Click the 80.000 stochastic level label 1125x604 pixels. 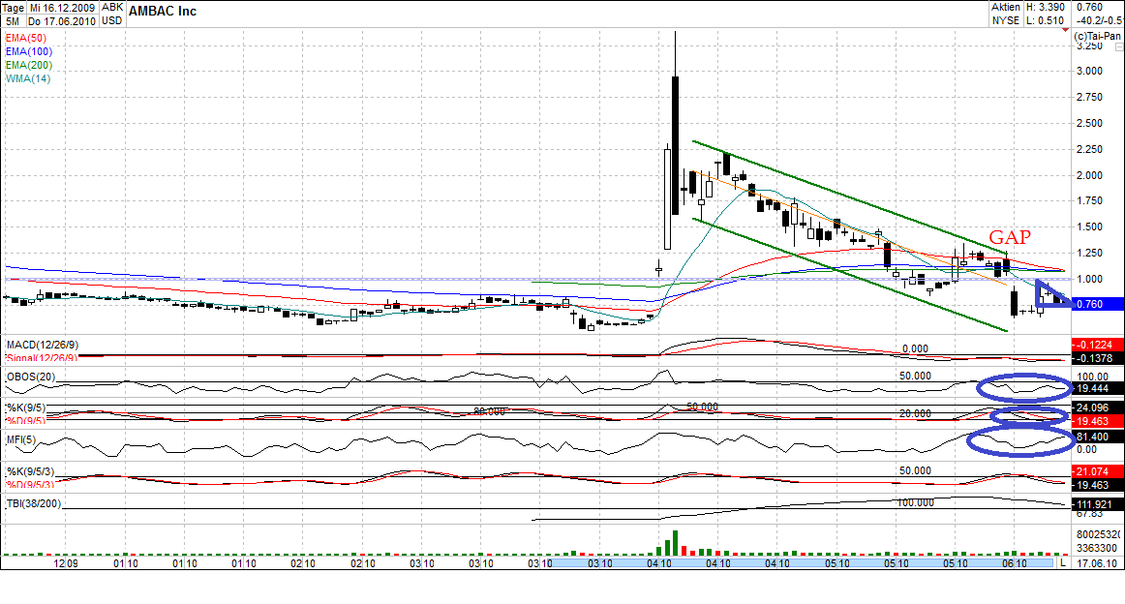point(489,411)
